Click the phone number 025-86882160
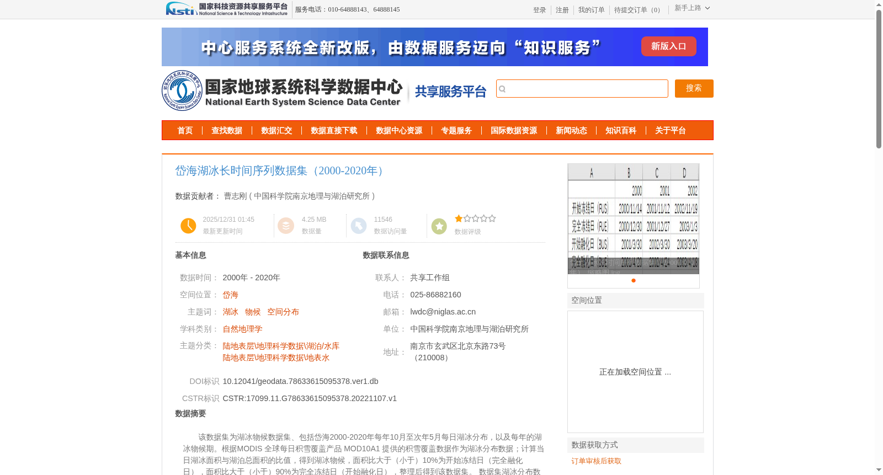Viewport: 883px width, 475px height. 436,295
